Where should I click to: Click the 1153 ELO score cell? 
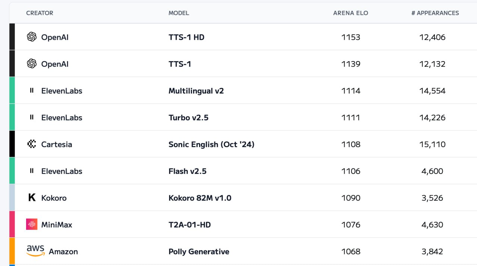[x=351, y=37]
